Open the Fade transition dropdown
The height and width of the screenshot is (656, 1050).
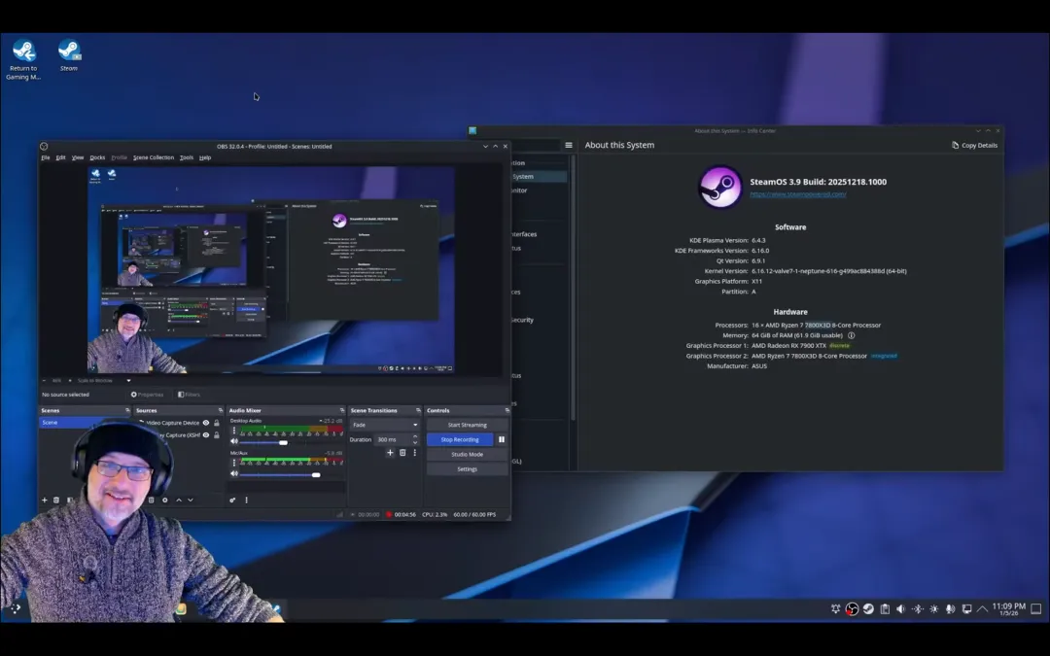pyautogui.click(x=385, y=425)
